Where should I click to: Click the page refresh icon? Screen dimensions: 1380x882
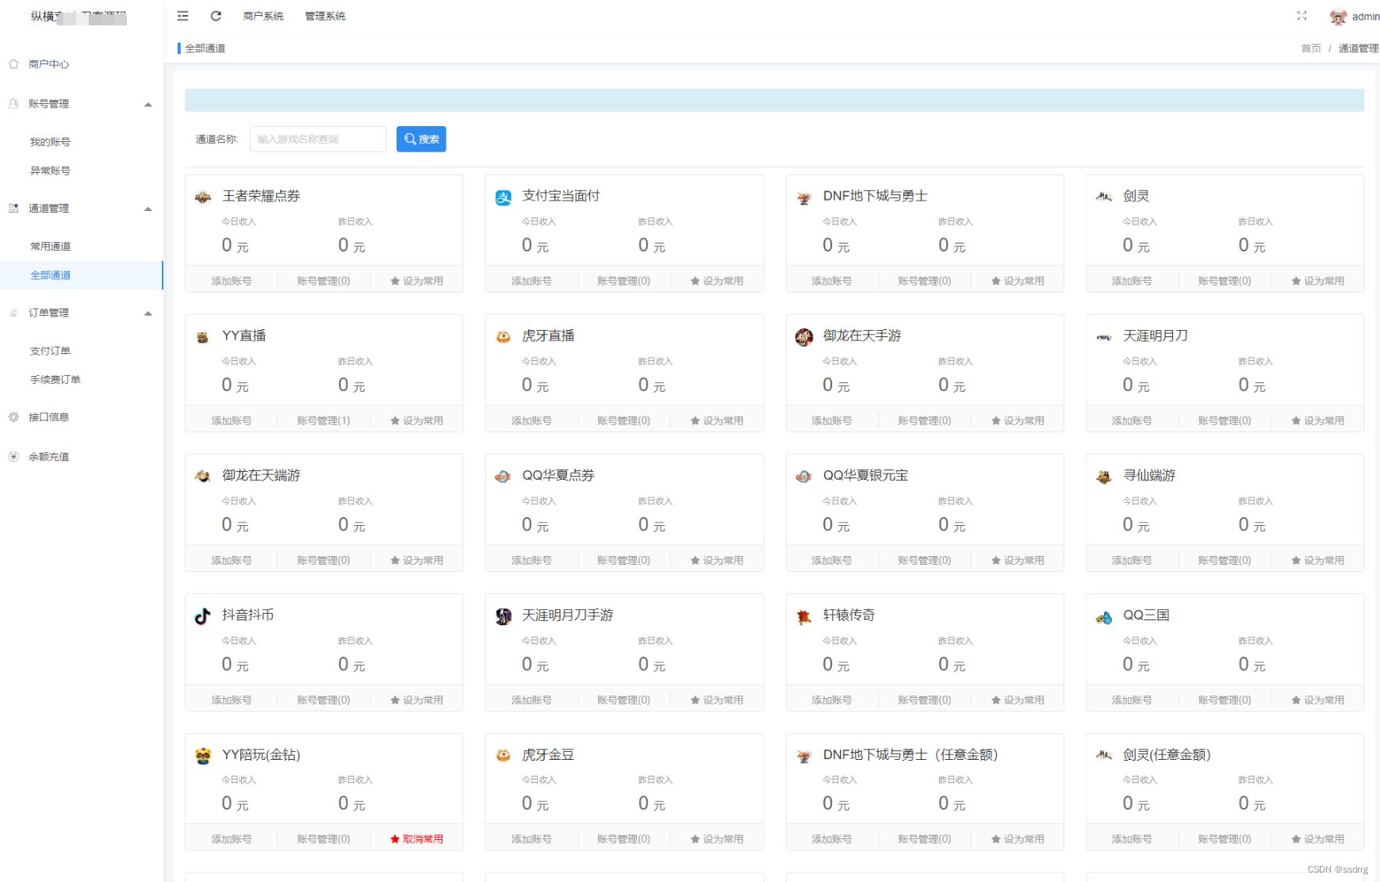tap(216, 16)
